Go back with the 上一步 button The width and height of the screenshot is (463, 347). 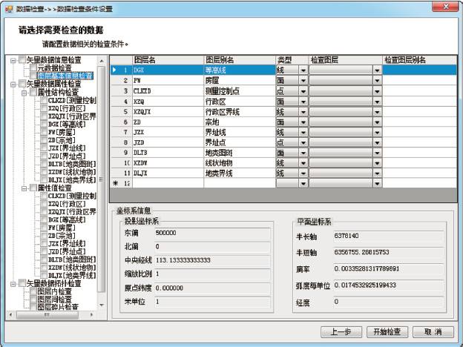[x=341, y=331]
